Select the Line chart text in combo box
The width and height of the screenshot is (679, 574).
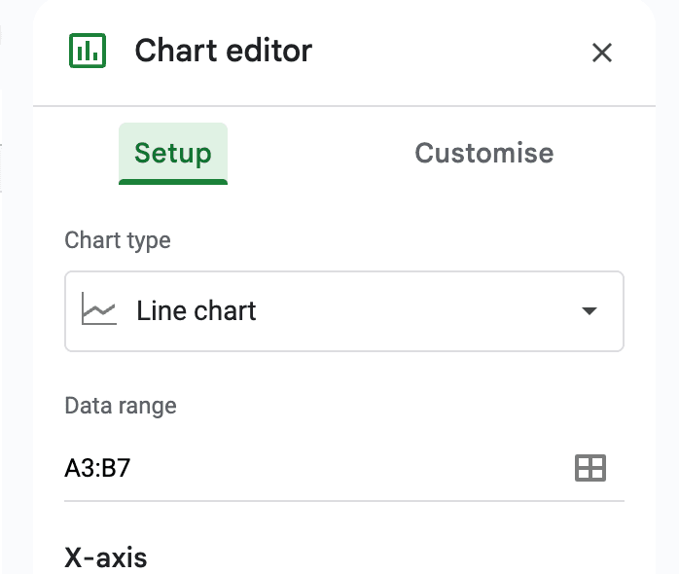pos(197,311)
